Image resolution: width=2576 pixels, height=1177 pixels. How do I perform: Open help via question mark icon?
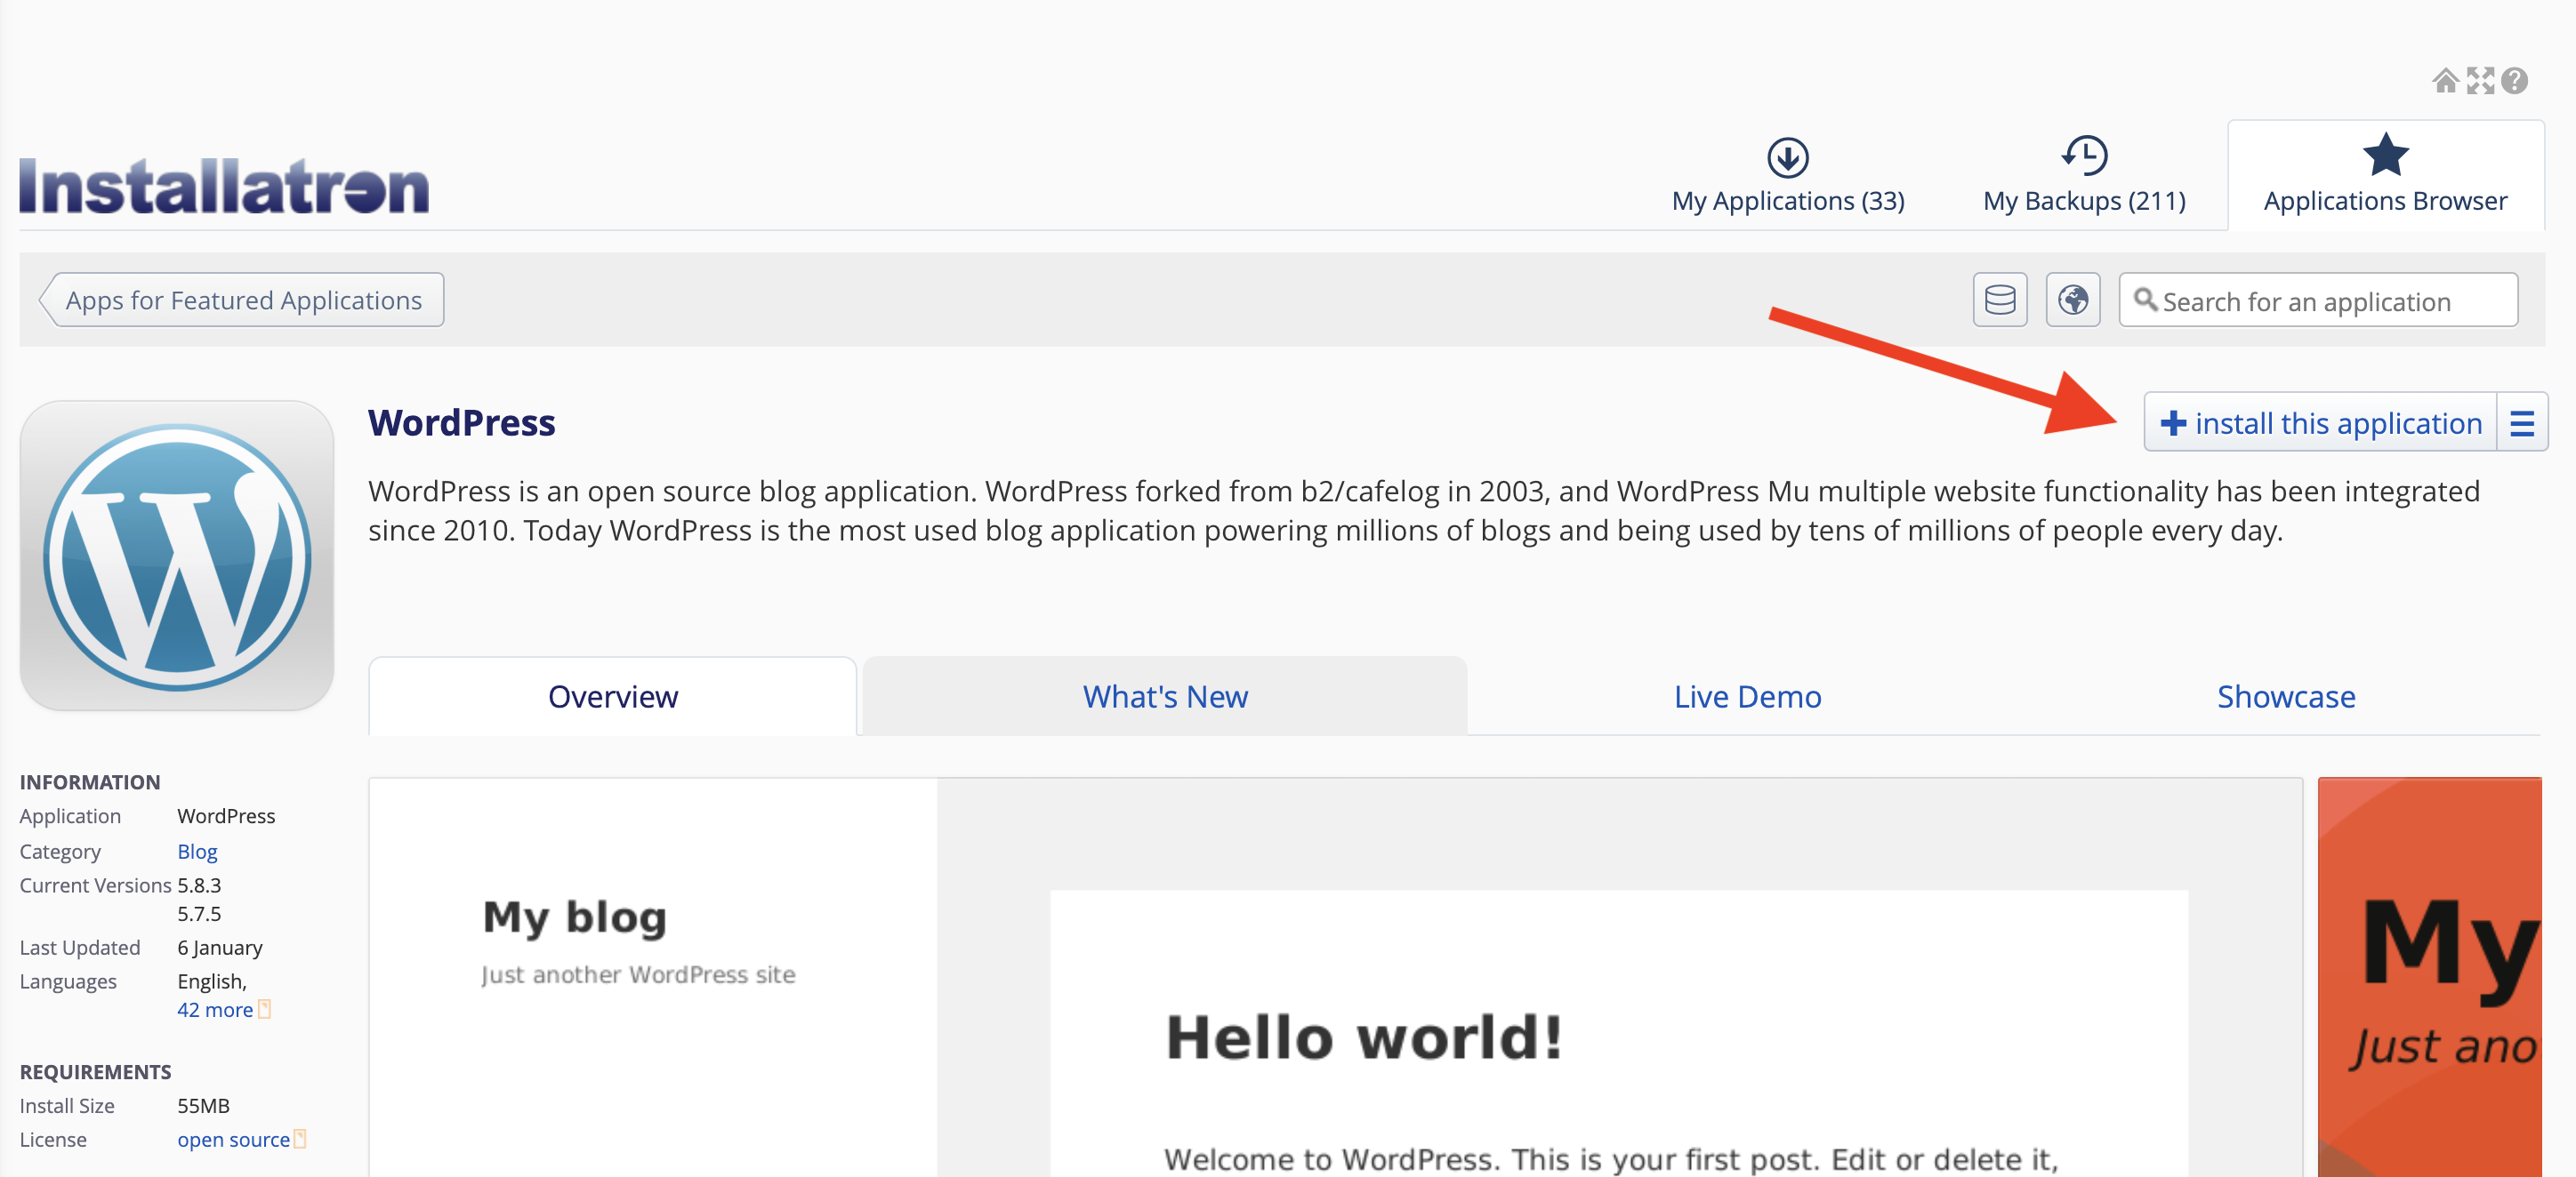coord(2514,81)
